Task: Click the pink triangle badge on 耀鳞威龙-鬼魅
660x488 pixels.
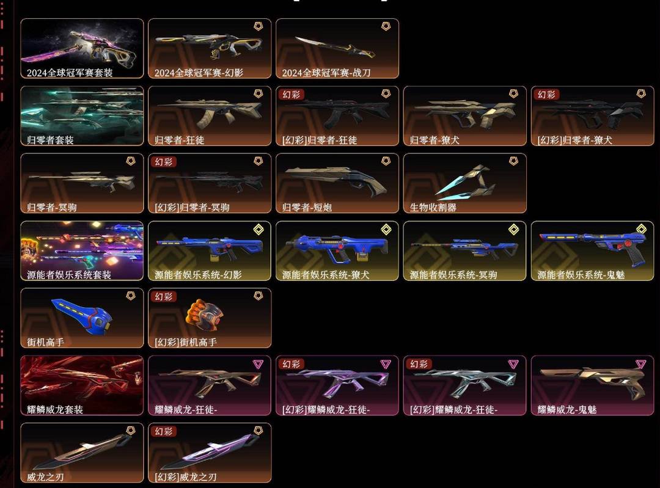Action: click(640, 364)
